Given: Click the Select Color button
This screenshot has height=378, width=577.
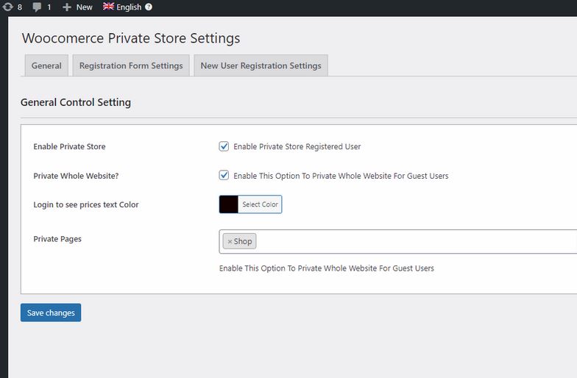Looking at the screenshot, I should point(260,204).
